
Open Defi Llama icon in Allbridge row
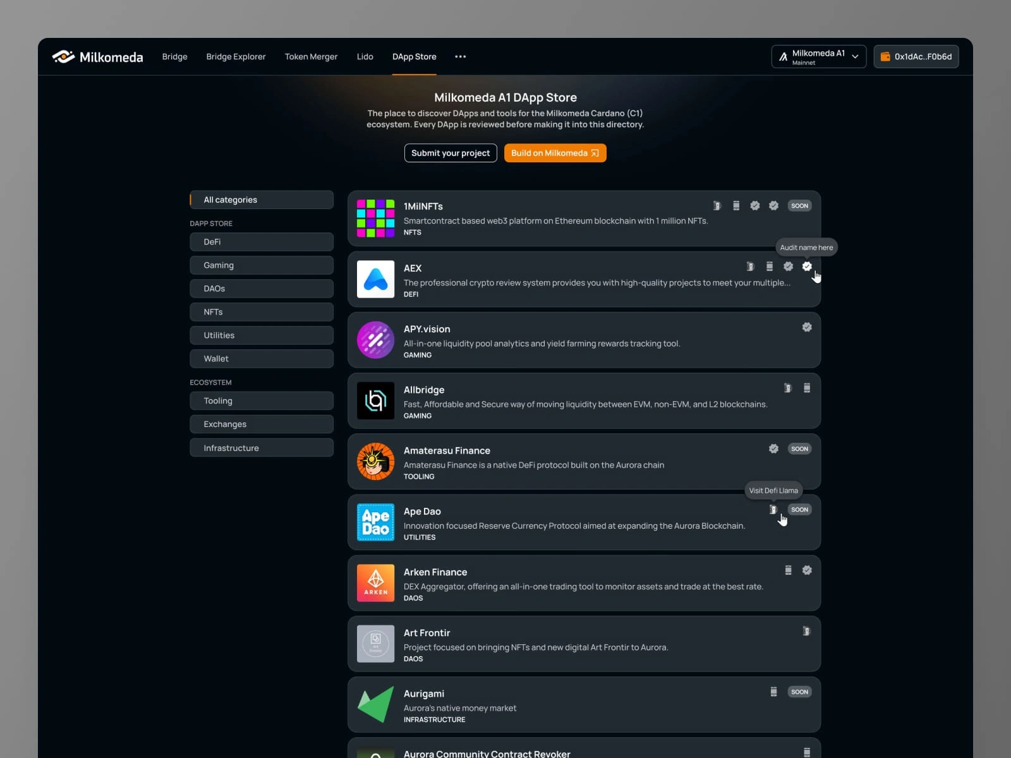(x=788, y=388)
